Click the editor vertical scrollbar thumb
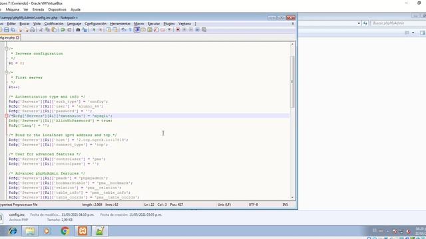Screen dimensions: 426x239 [292, 82]
